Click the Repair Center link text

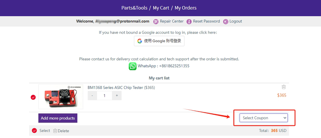[x=172, y=21]
